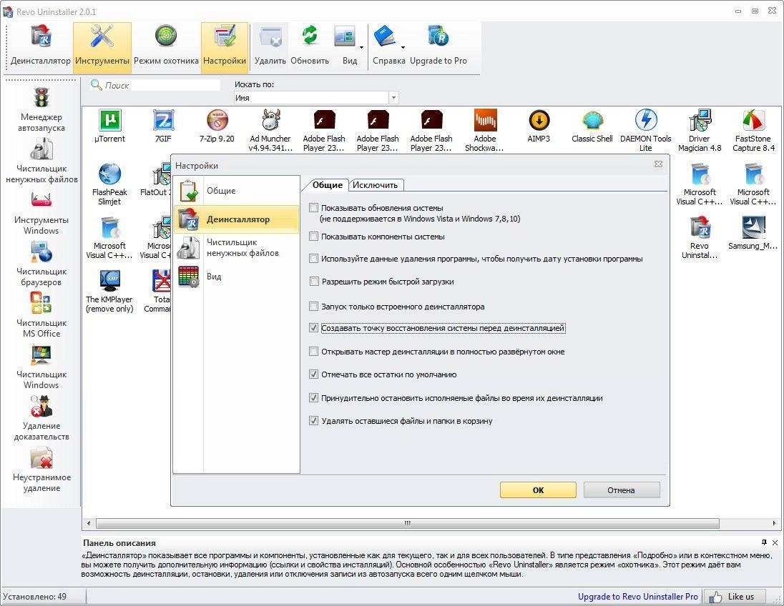Viewport: 784px width, 606px height.
Task: Uncheck Создавать точку восстановления системы
Action: (313, 328)
